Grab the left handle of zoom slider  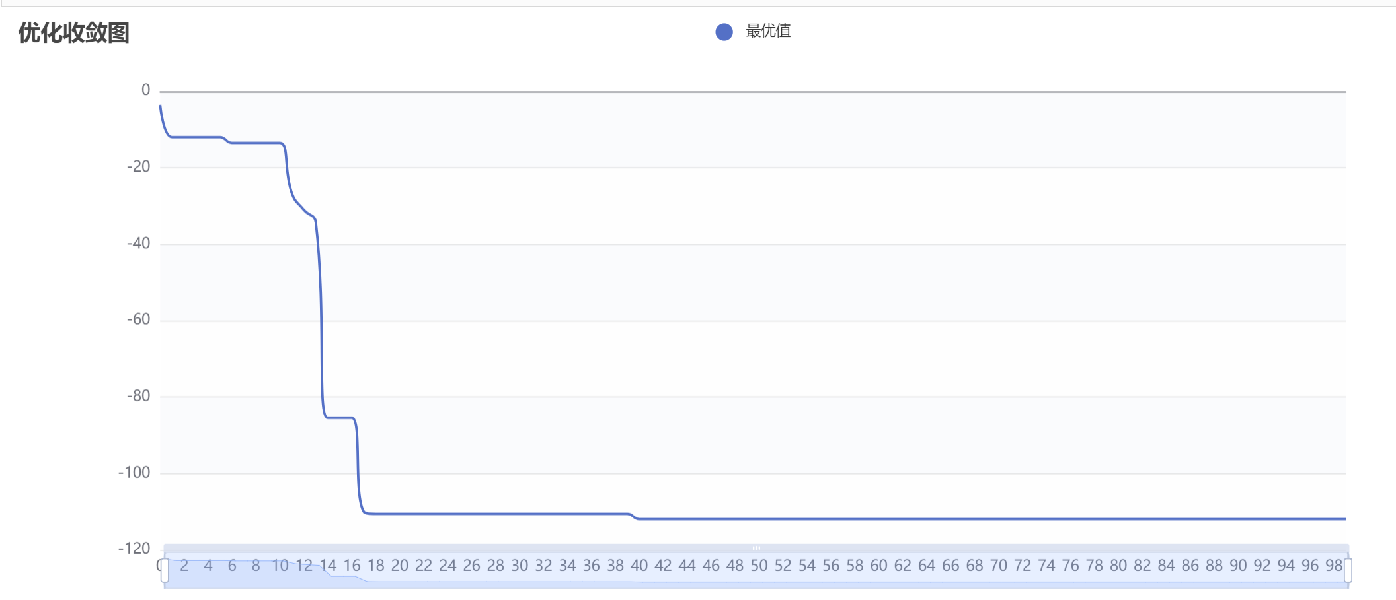point(165,570)
